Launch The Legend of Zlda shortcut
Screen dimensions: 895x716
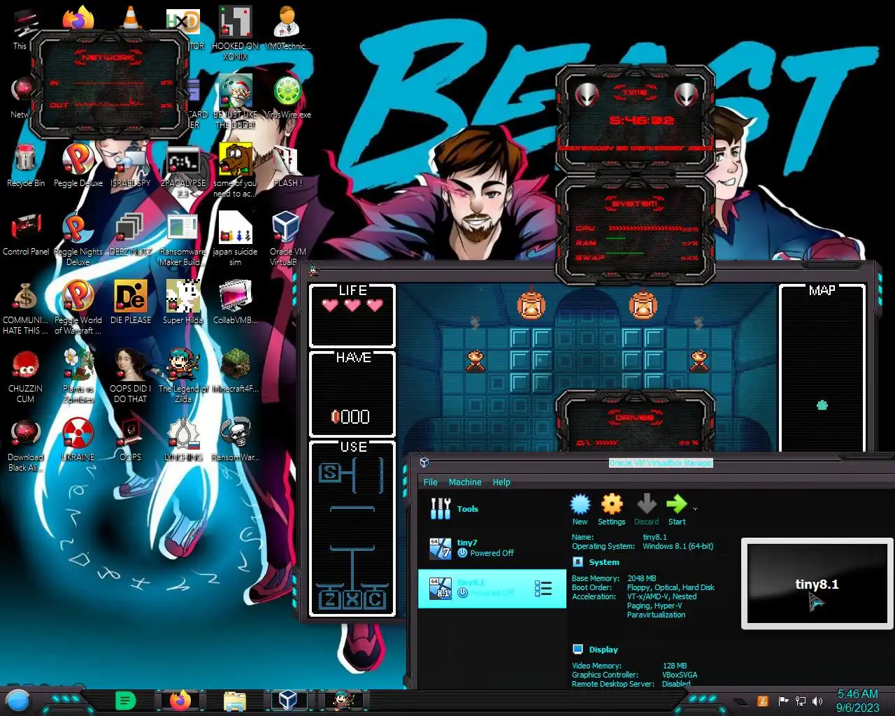[x=182, y=376]
